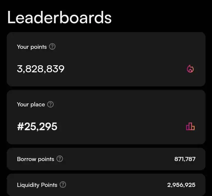Select the #25,295 rank value
This screenshot has width=212, height=196.
37,127
